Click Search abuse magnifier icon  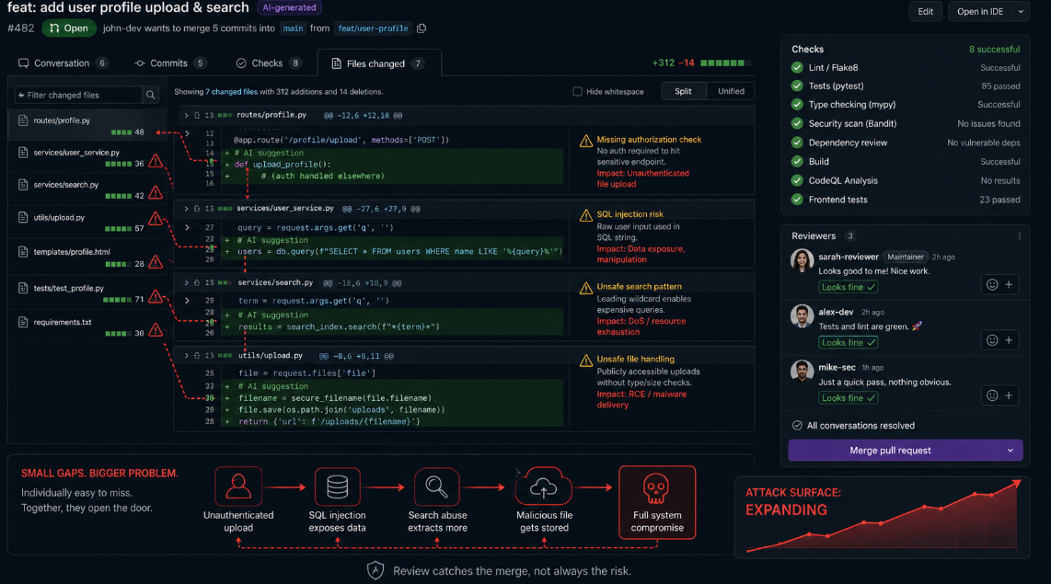click(x=436, y=487)
